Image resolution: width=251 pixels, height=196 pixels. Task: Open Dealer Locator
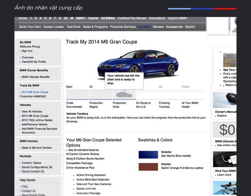click(54, 27)
